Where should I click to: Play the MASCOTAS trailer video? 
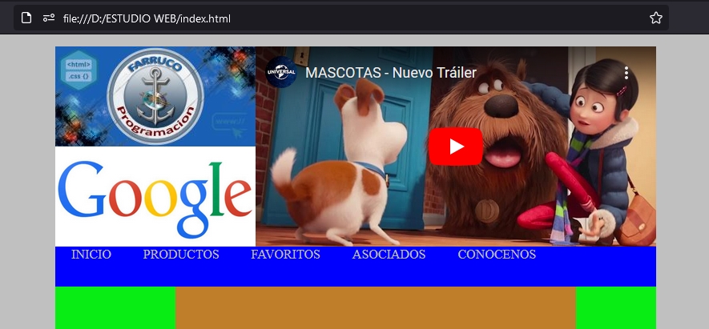(x=455, y=146)
